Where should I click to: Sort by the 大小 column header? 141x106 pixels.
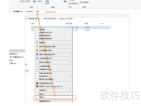(102, 23)
